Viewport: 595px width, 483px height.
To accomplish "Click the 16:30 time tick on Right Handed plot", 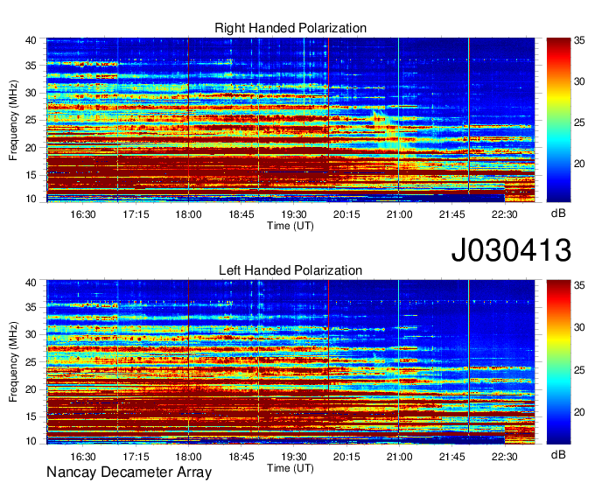I will 83,214.
